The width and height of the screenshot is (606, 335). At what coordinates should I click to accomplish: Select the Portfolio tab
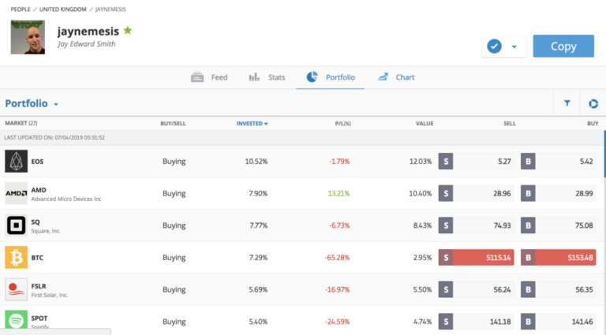331,77
